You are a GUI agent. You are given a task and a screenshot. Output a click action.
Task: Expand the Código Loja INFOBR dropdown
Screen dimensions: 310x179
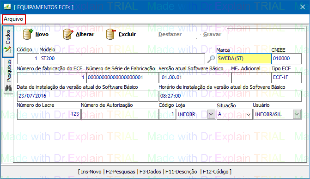tap(211, 114)
